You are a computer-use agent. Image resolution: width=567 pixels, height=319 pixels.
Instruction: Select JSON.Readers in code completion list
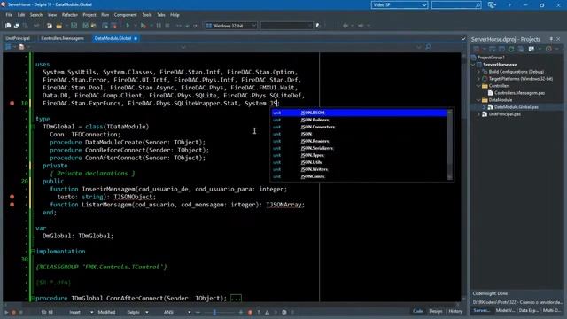click(x=359, y=141)
